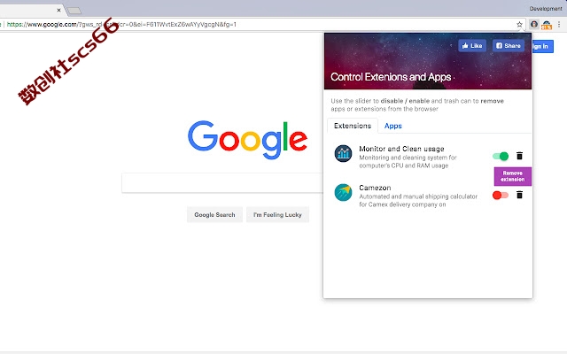
Task: Bookmark this page with the star icon
Action: click(x=519, y=25)
